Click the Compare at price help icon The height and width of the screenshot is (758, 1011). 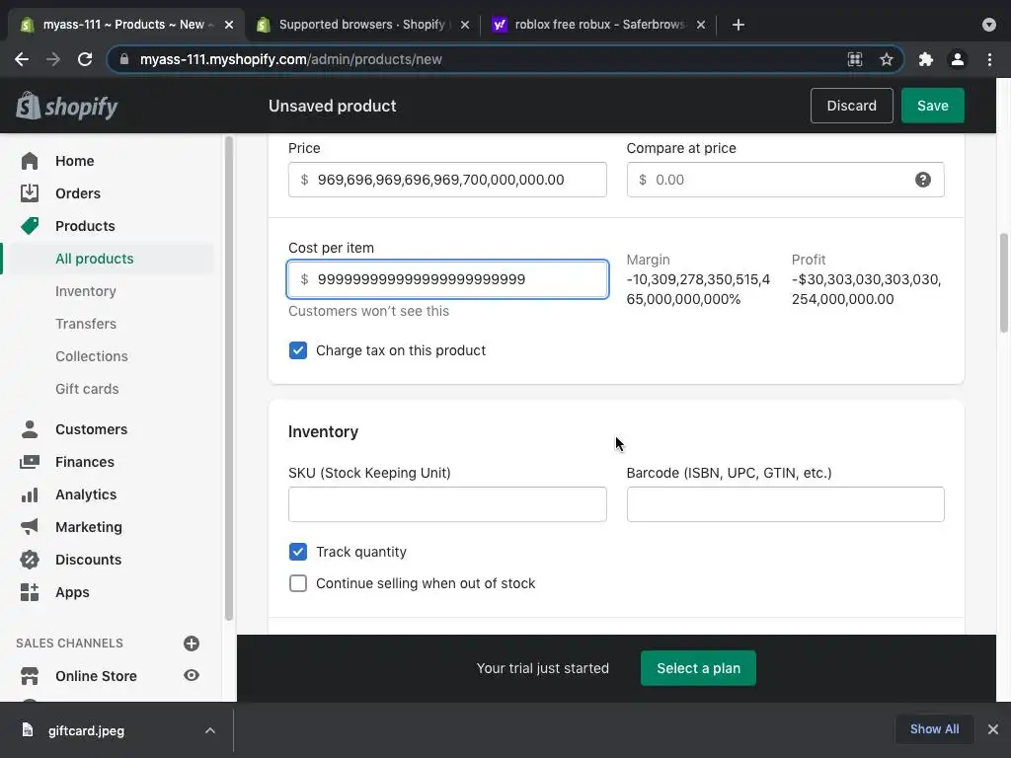pyautogui.click(x=923, y=180)
